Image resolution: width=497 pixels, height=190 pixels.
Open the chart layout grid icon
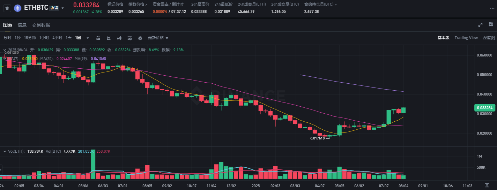(491, 25)
